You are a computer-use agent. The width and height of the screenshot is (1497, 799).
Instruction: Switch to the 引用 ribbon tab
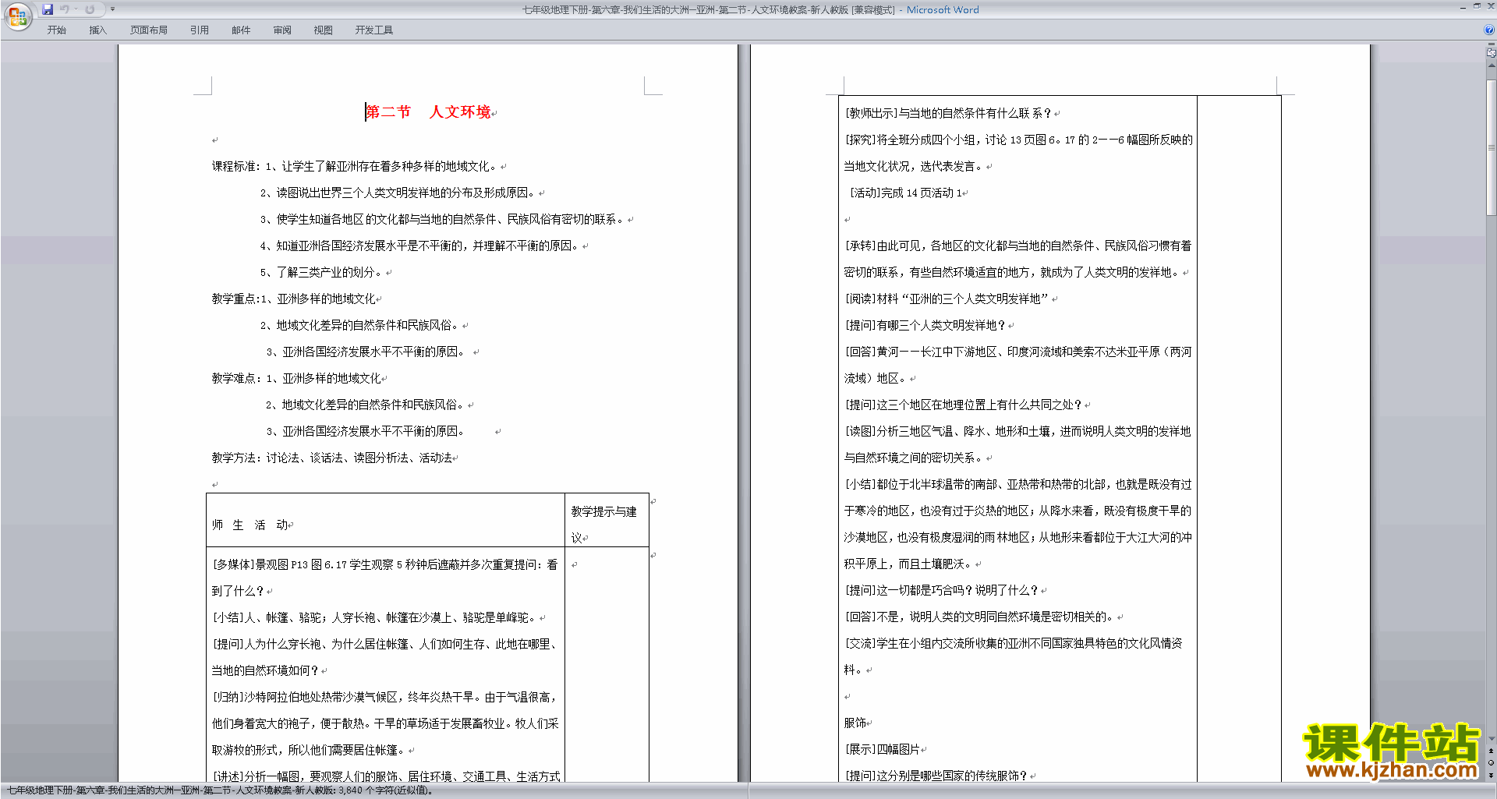tap(200, 30)
